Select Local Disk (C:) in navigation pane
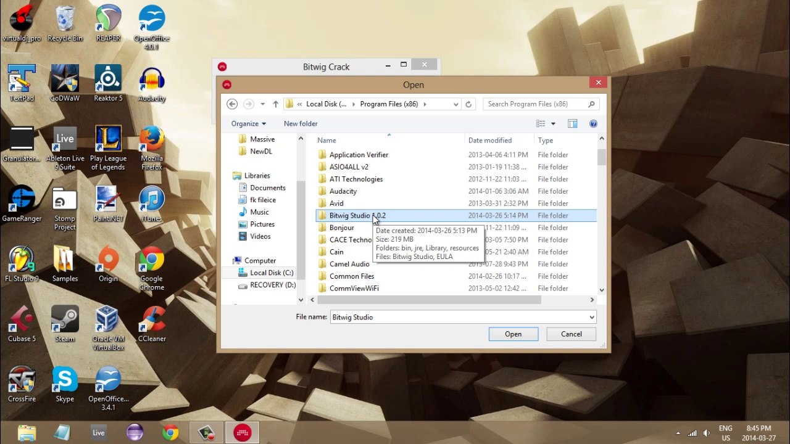This screenshot has width=790, height=444. 266,273
